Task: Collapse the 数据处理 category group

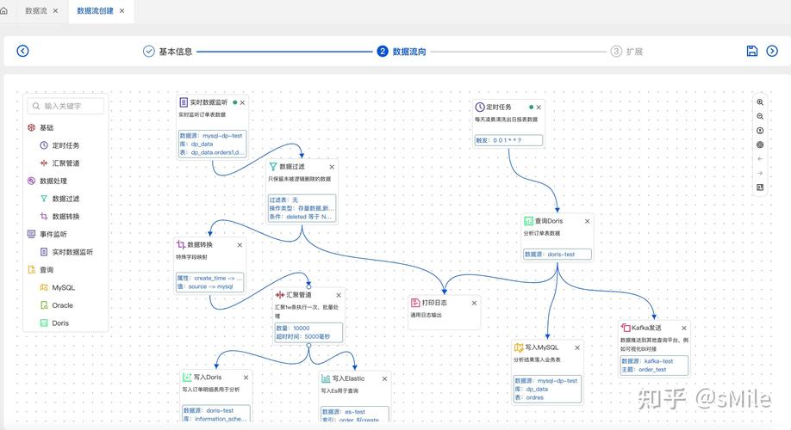Action: [47, 181]
